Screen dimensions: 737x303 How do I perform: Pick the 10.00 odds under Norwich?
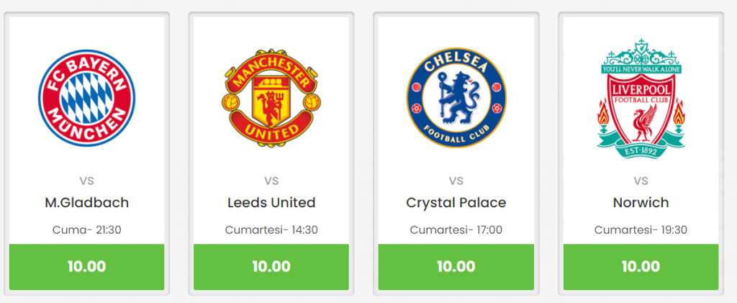641,267
